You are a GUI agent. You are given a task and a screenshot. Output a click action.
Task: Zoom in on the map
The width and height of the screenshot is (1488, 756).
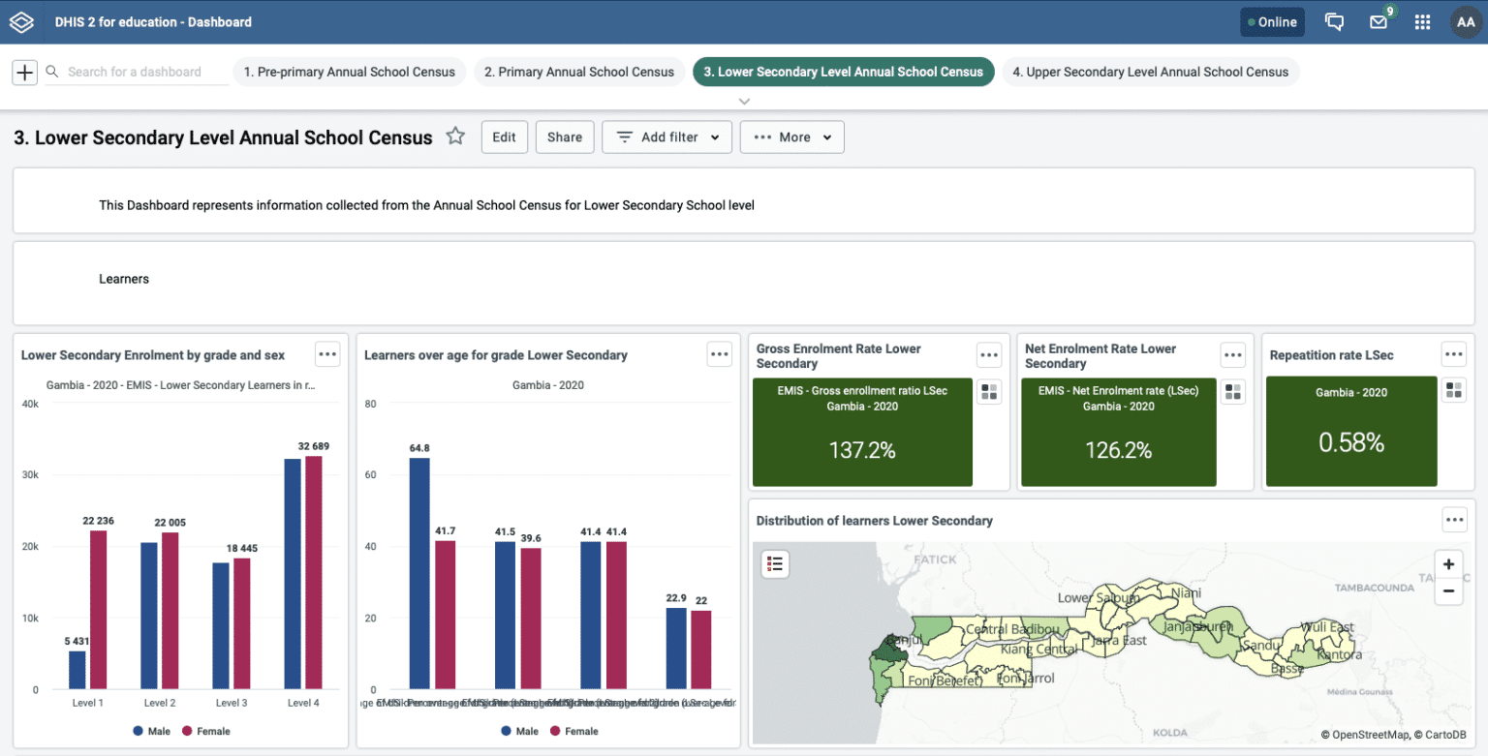1448,564
